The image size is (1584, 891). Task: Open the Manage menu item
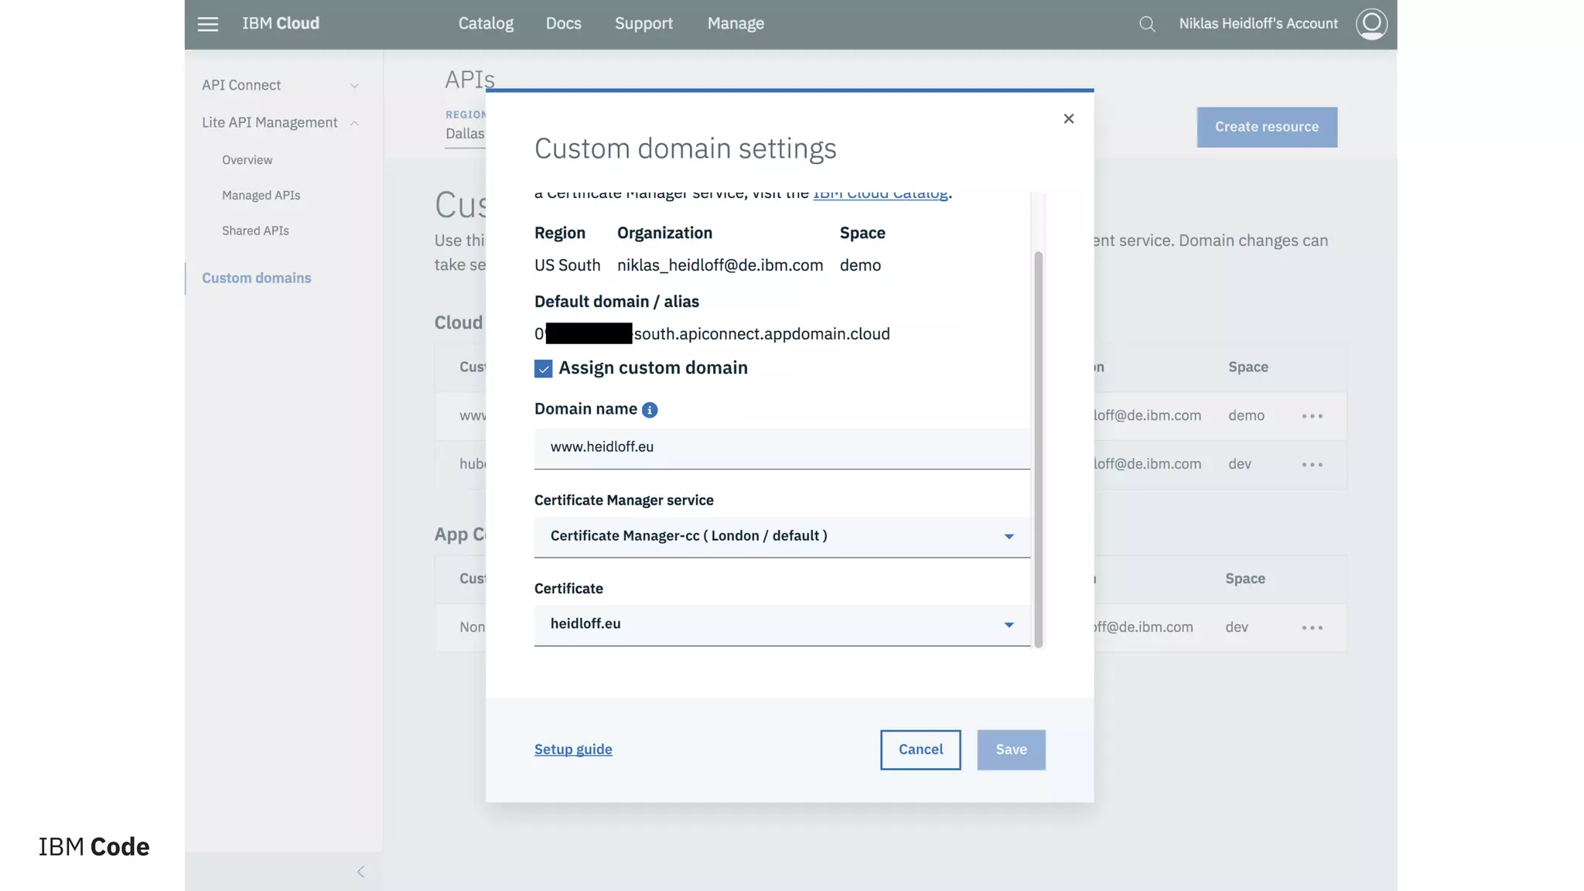(736, 24)
